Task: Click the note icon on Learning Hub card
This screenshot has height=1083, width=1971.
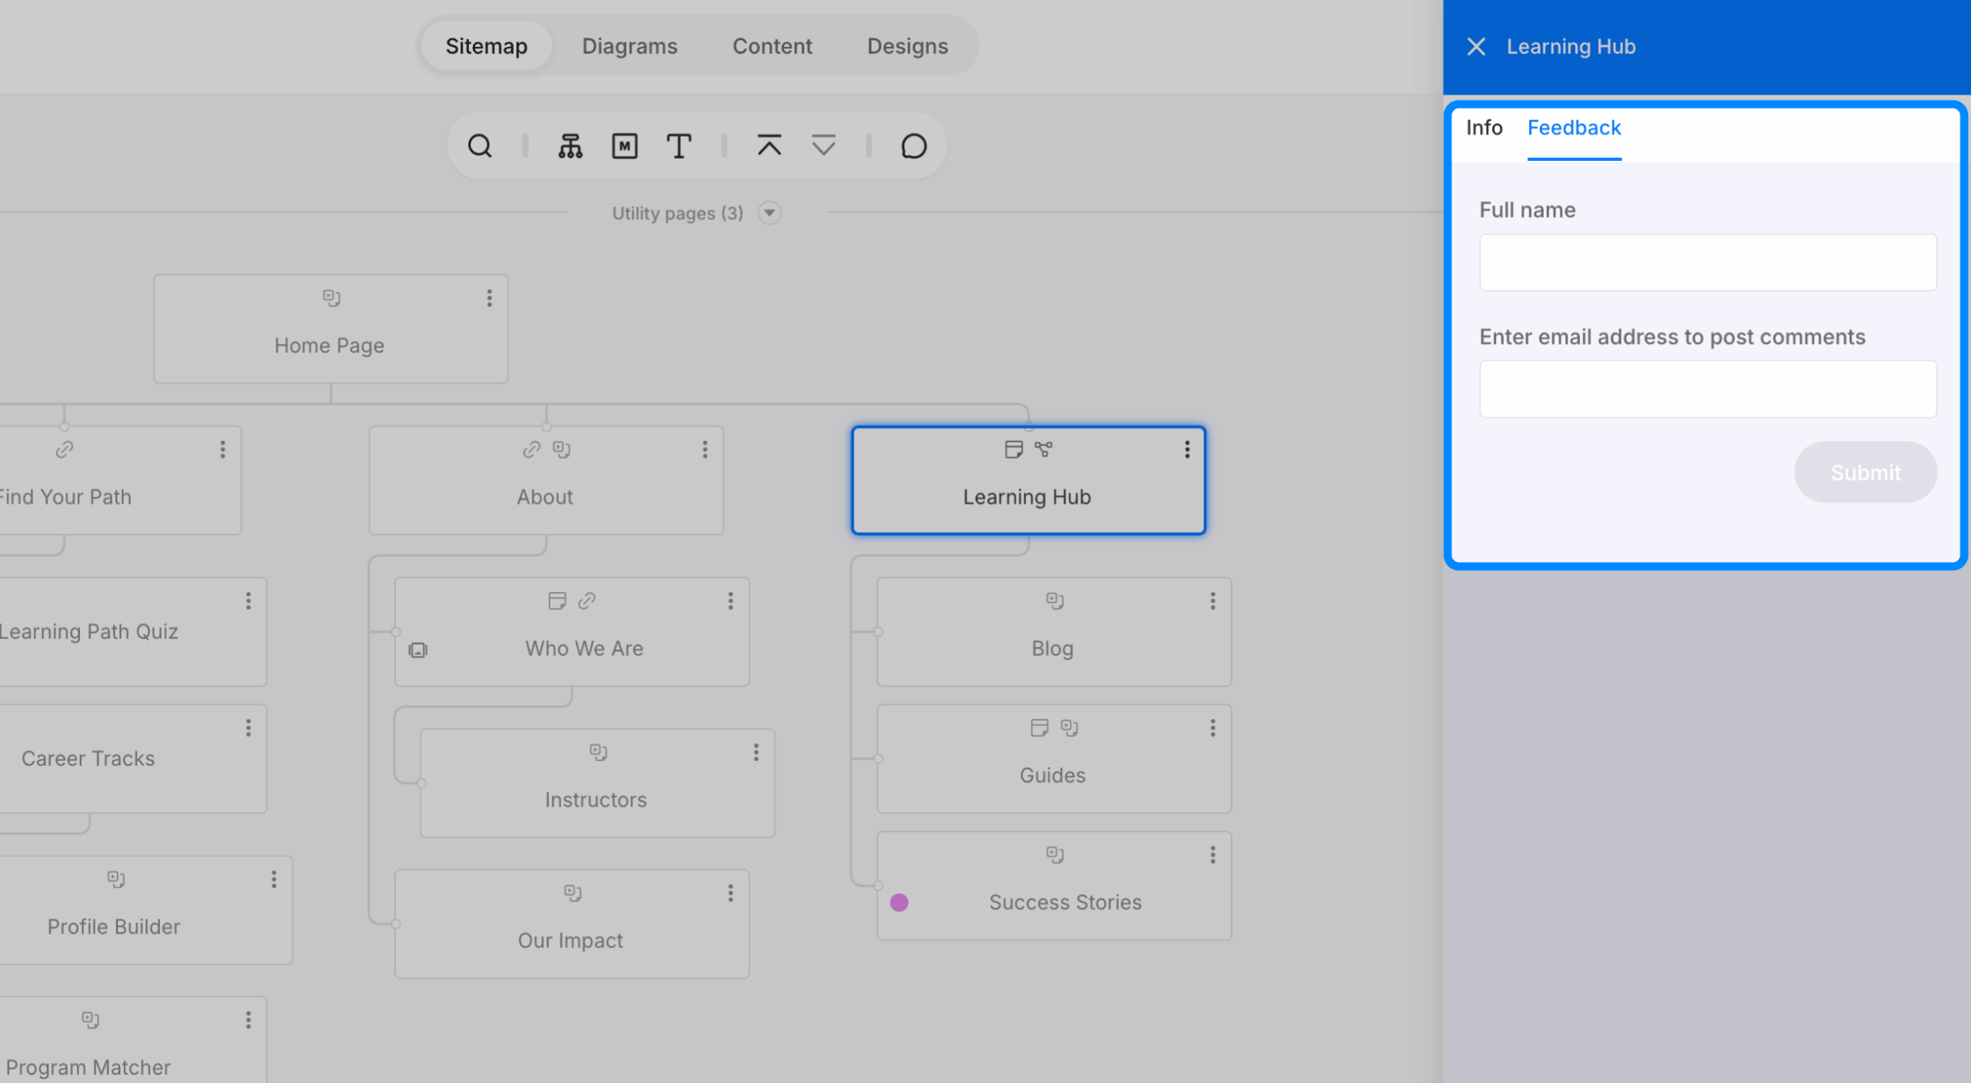Action: (1013, 450)
